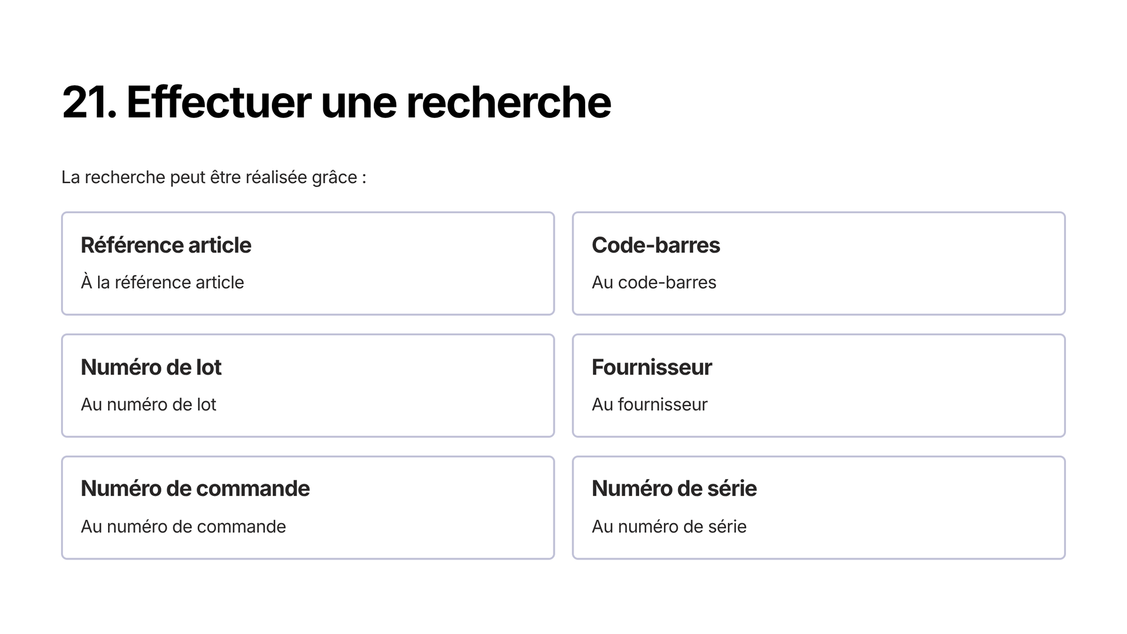This screenshot has height=634, width=1127.
Task: Click the 'Au numéro de série' description
Action: (x=669, y=527)
